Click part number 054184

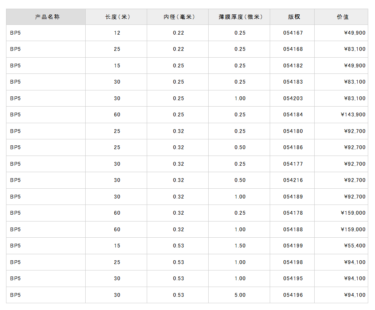[x=293, y=115]
